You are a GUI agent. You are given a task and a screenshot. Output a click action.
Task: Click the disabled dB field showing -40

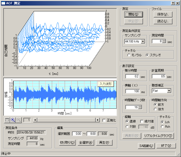144,127
